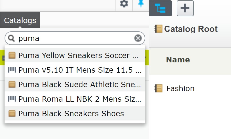Click box icon beside Puma Black Sneakers Shoes

pos(12,114)
